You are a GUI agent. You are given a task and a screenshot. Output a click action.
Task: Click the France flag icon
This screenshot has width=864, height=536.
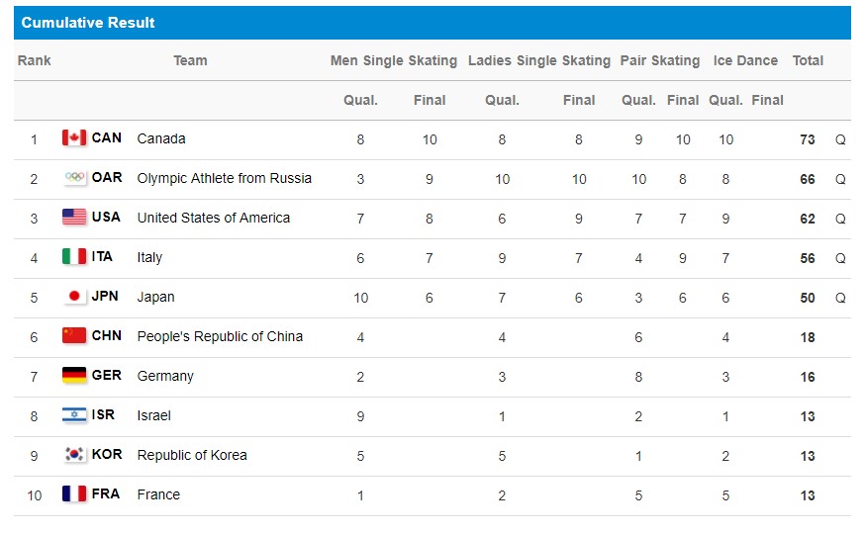pyautogui.click(x=74, y=494)
